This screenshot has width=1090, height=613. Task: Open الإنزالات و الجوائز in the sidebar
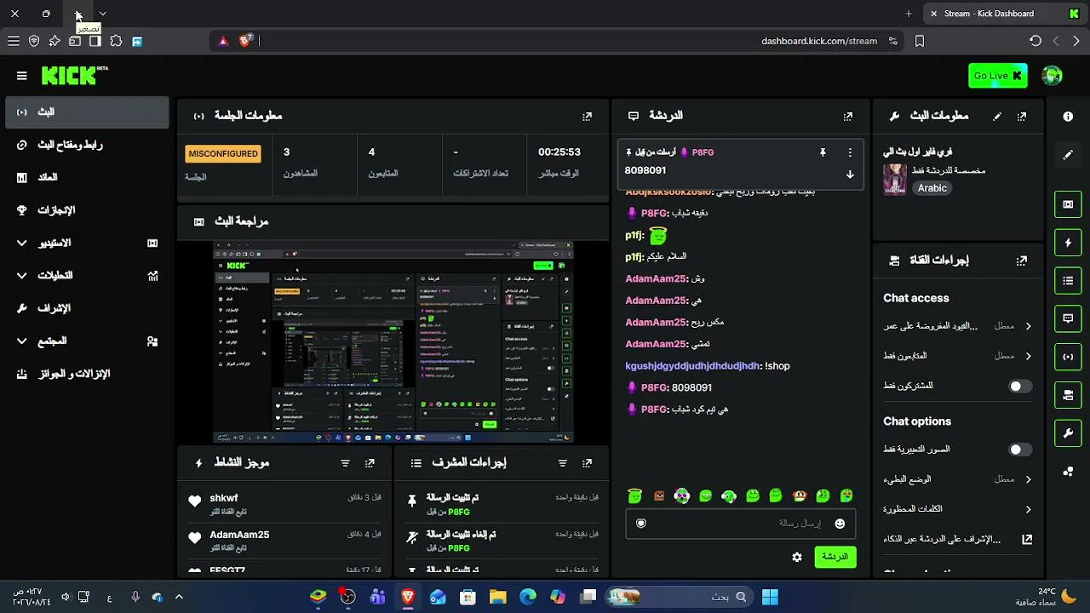tap(87, 374)
